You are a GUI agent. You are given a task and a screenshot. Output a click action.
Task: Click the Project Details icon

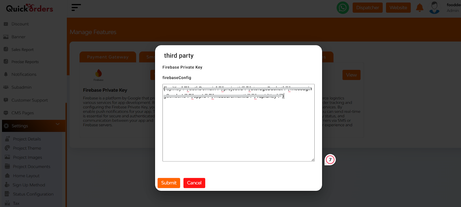pyautogui.click(x=7, y=139)
